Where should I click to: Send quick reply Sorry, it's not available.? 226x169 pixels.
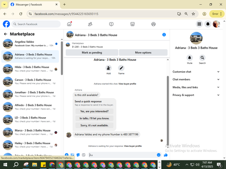pos(94,125)
